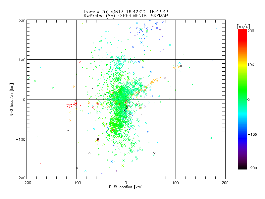Click the black bottom section of color bar
The height and width of the screenshot is (199, 265).
(242, 167)
